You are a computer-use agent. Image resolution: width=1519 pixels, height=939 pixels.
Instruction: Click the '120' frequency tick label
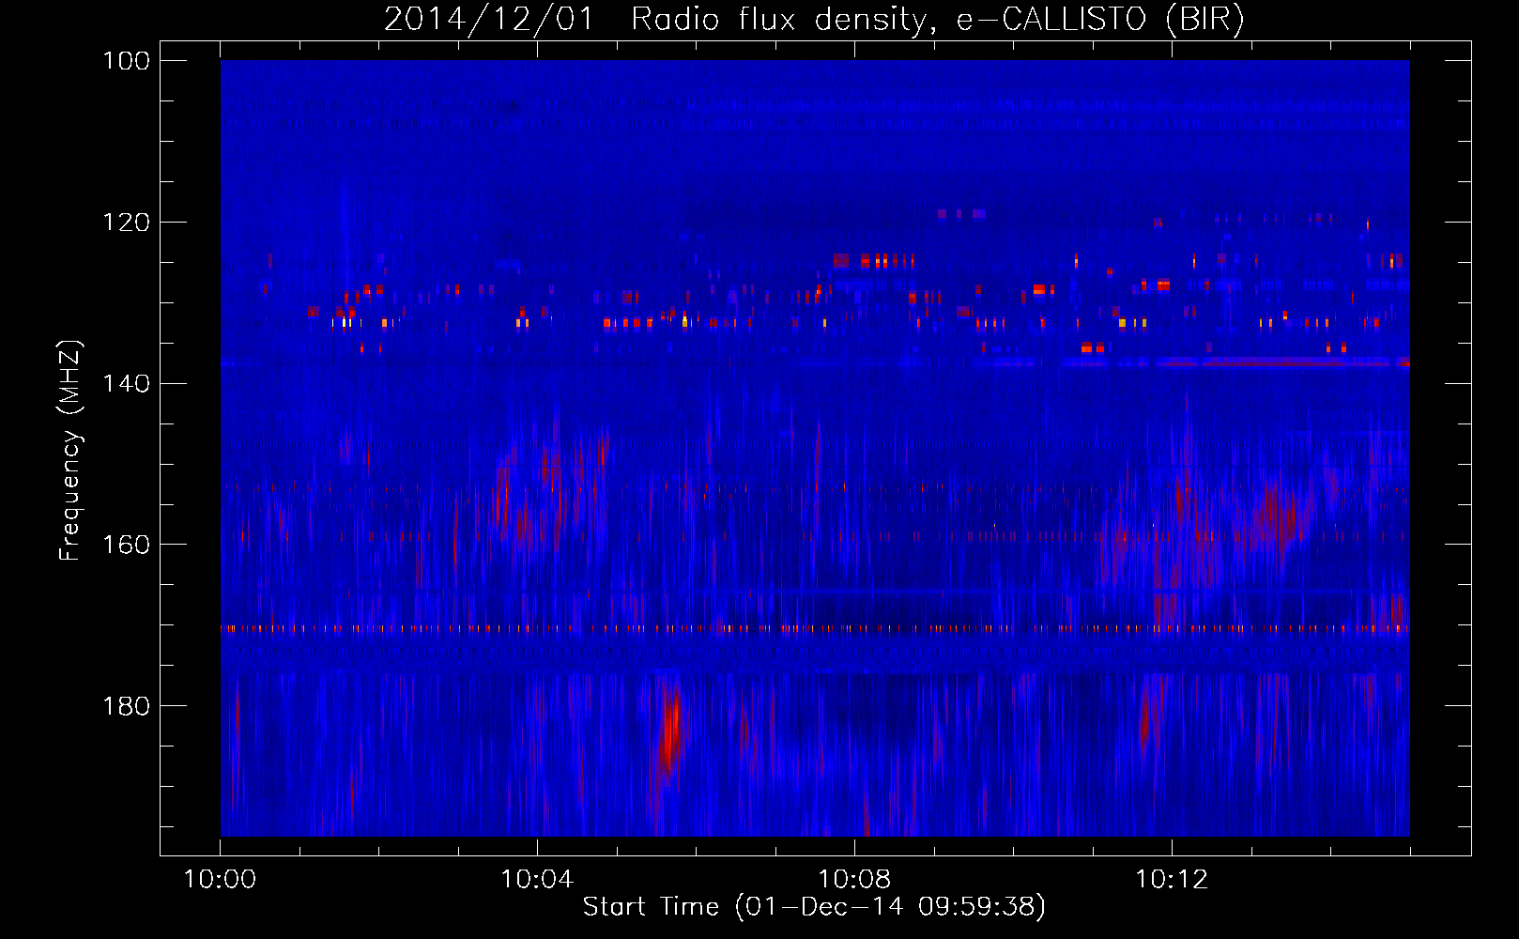pos(126,223)
